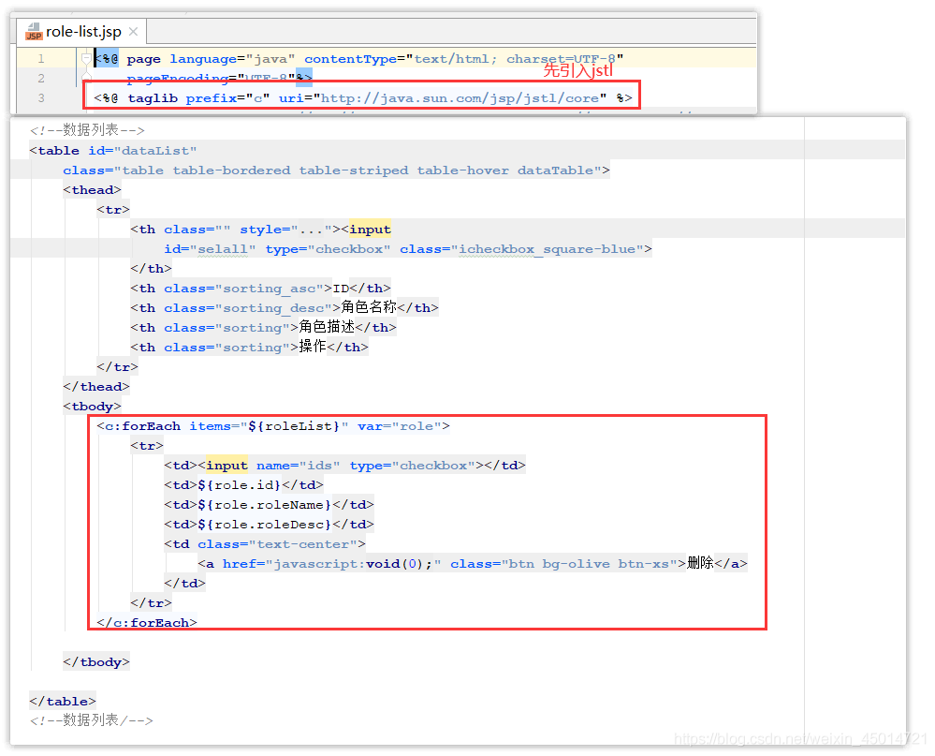Click line number 1 in the gutter
The width and height of the screenshot is (935, 756).
pos(41,58)
